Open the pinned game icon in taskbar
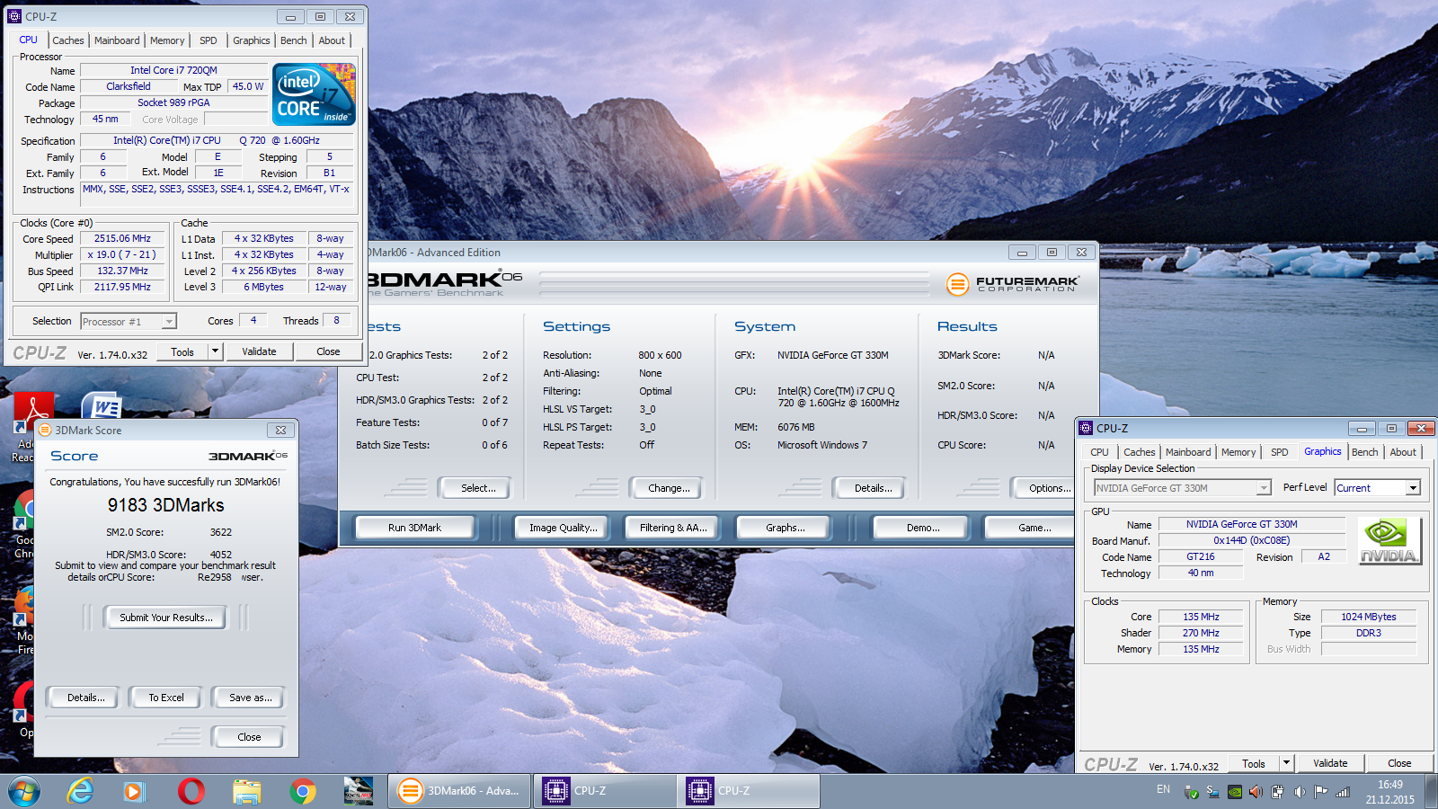The image size is (1438, 809). pos(359,791)
